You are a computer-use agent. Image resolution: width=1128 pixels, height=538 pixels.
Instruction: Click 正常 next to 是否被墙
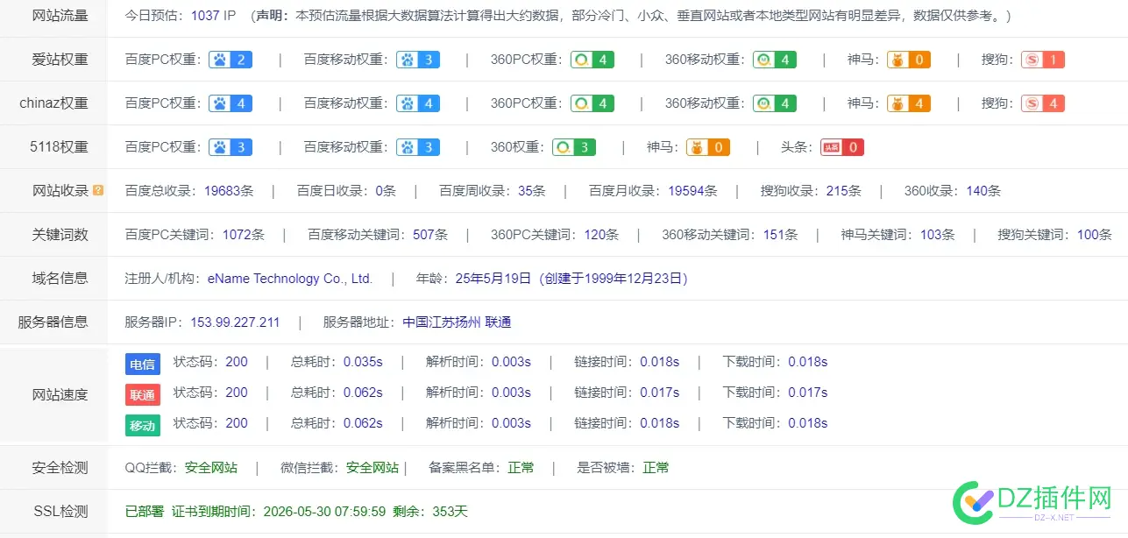point(656,467)
